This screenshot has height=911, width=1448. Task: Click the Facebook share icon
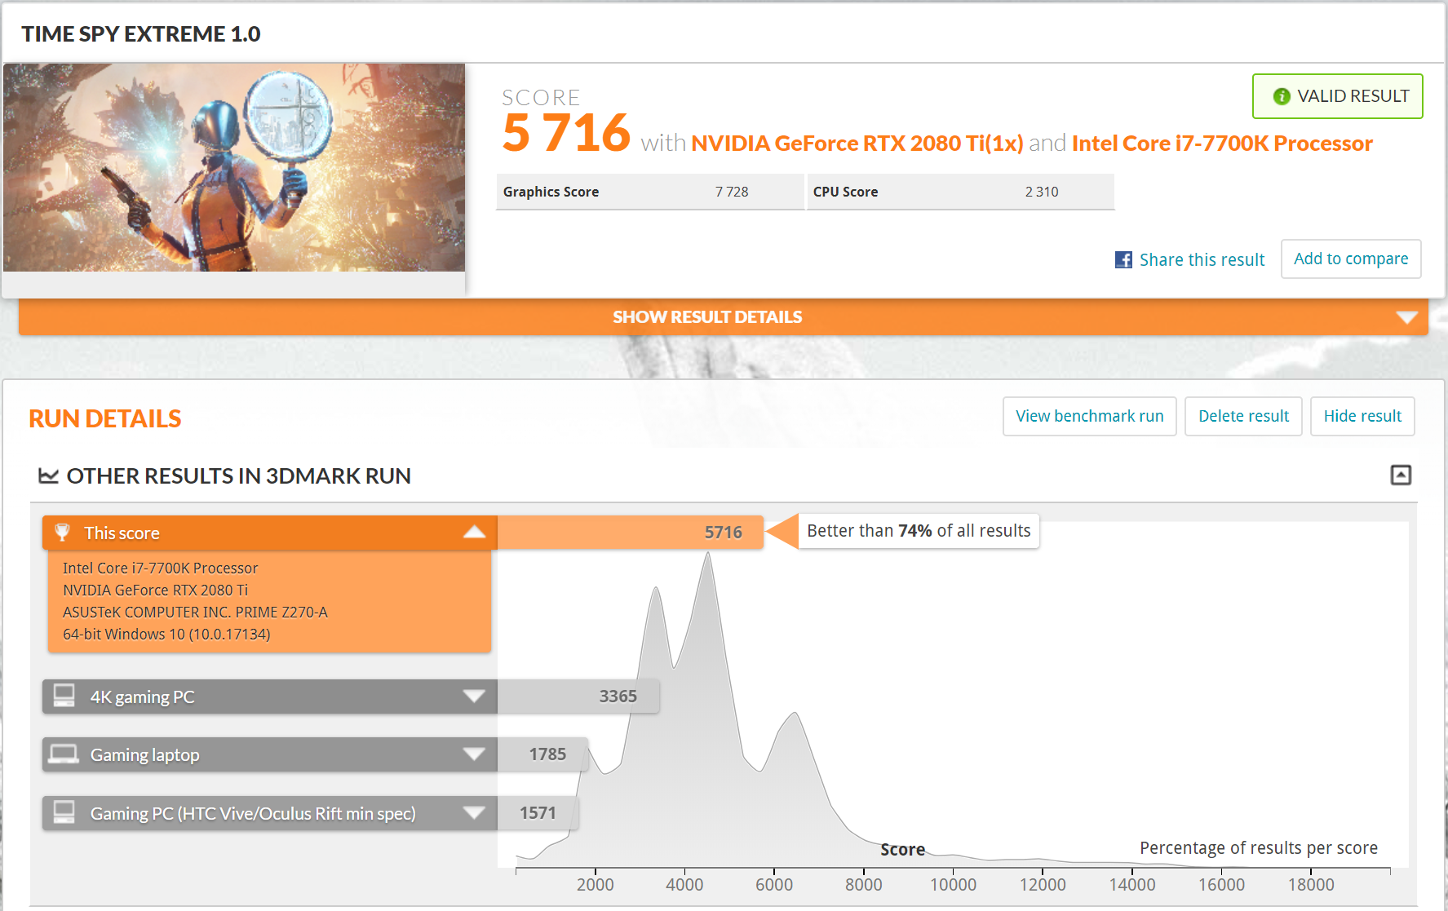coord(1123,259)
